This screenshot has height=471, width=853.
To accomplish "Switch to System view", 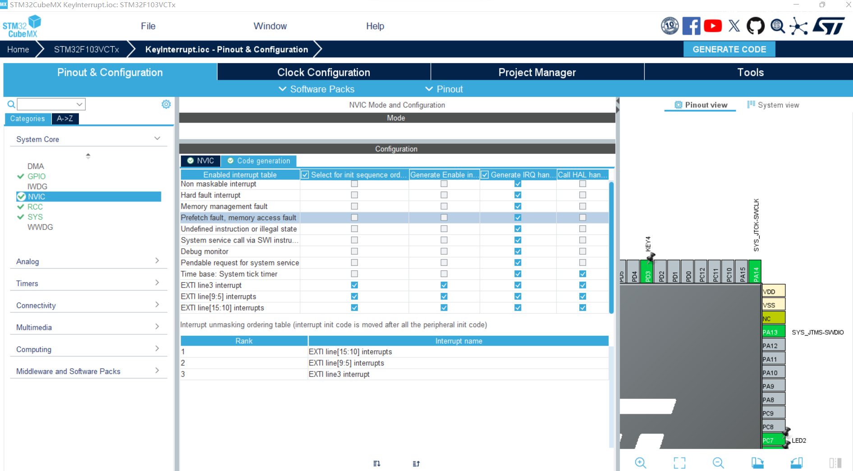I will (x=778, y=105).
